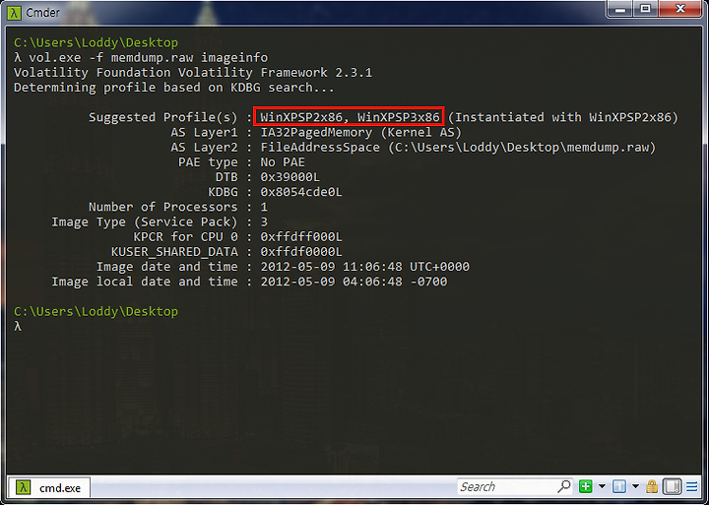Click the DTB value '0x39000L'
This screenshot has width=709, height=505.
click(x=290, y=177)
